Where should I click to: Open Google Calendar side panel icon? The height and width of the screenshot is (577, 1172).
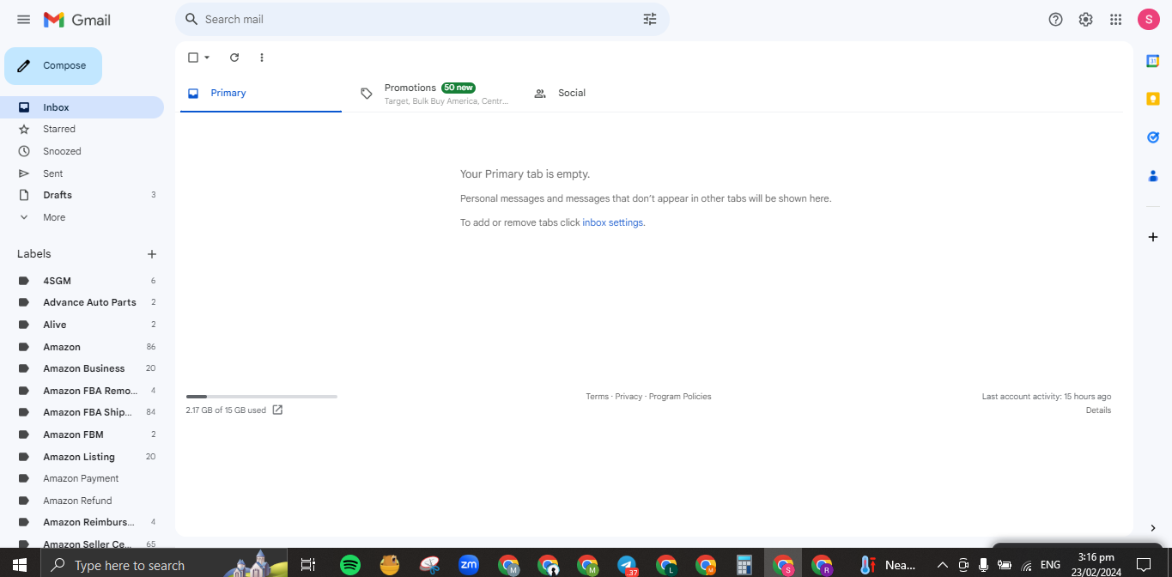pyautogui.click(x=1153, y=60)
